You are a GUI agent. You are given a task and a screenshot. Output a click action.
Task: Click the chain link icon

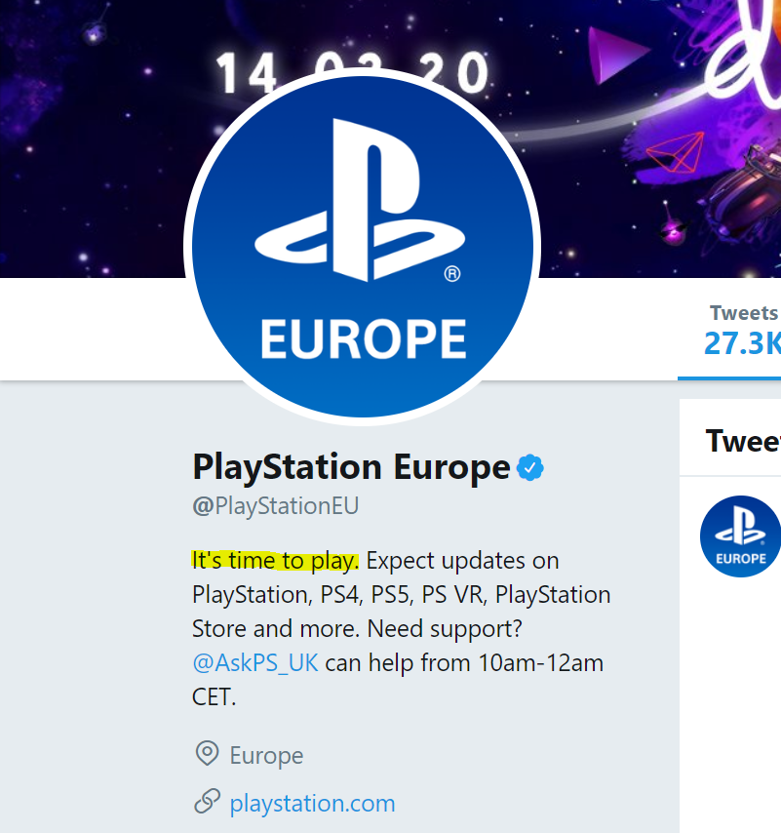[206, 804]
